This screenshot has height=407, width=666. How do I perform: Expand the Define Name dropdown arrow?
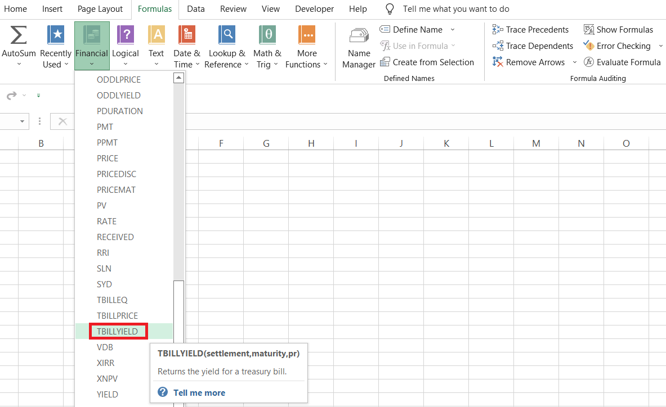click(x=453, y=30)
